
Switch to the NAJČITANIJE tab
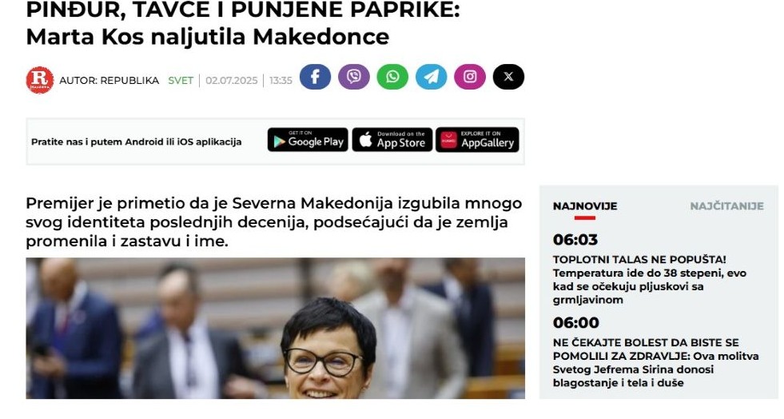(x=727, y=206)
